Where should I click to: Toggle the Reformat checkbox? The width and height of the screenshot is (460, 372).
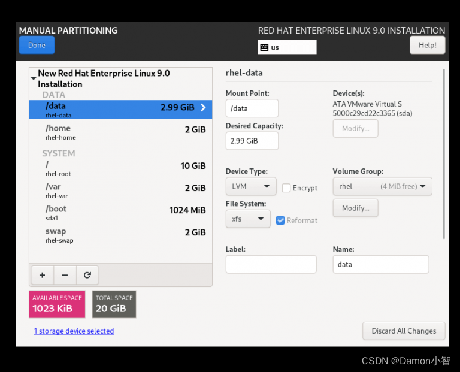pyautogui.click(x=280, y=220)
